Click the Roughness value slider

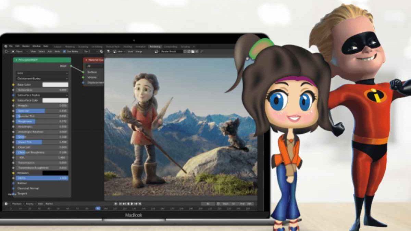[x=42, y=121]
